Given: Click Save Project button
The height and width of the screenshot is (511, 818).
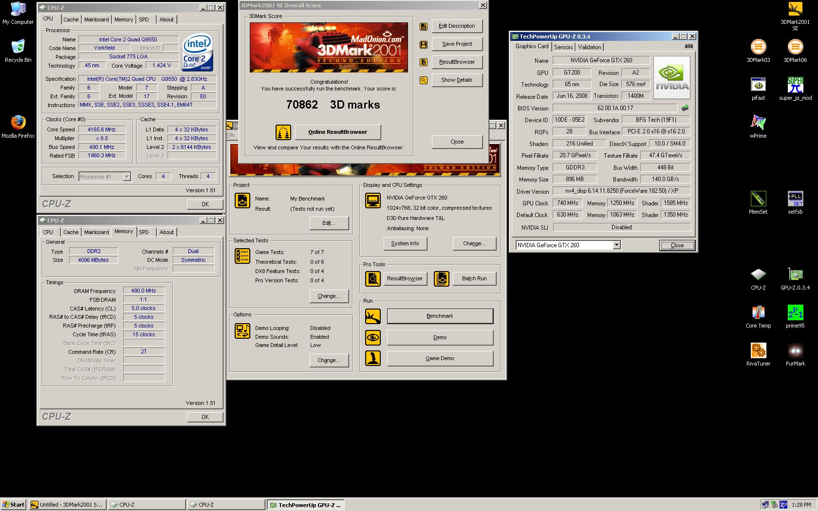Looking at the screenshot, I should (x=457, y=44).
